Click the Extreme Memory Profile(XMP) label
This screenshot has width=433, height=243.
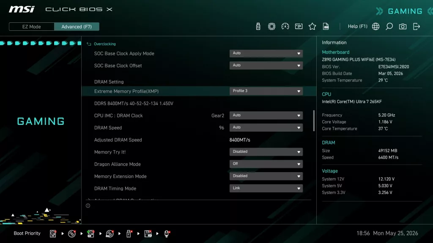[x=126, y=91]
